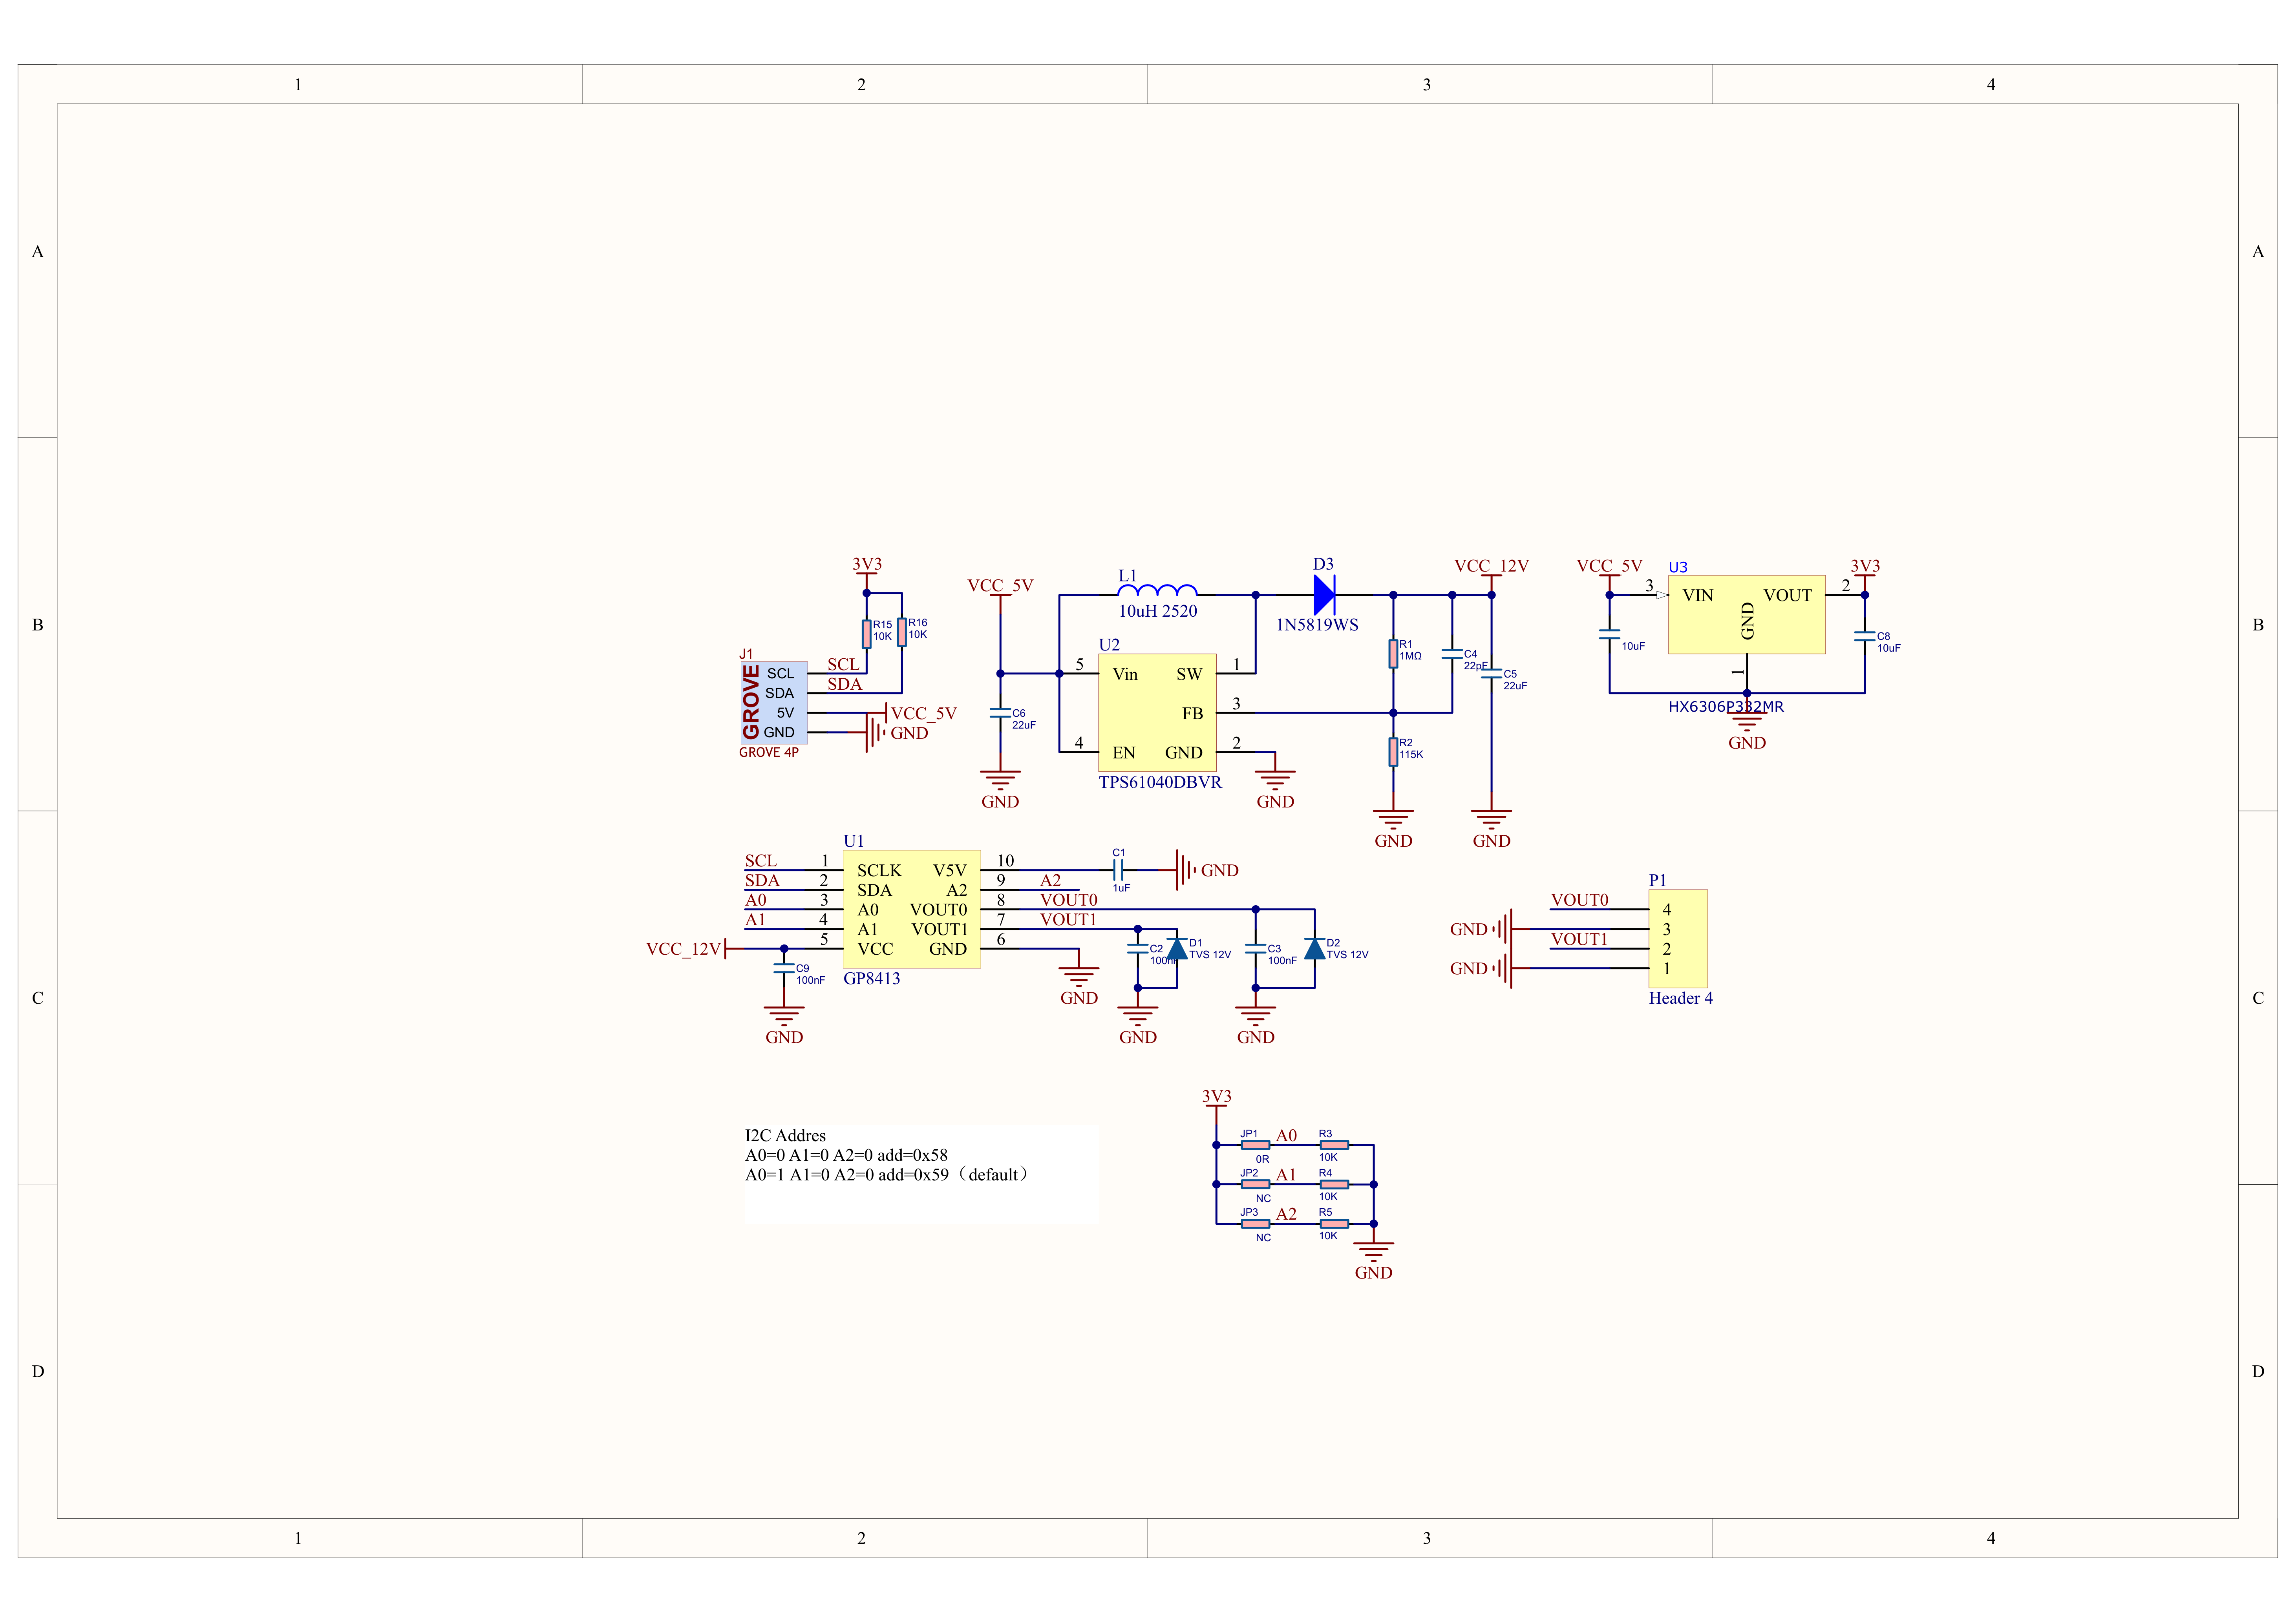Select resistor R4 on A1 line
Viewport: 2296px width, 1622px height.
(x=1334, y=1184)
